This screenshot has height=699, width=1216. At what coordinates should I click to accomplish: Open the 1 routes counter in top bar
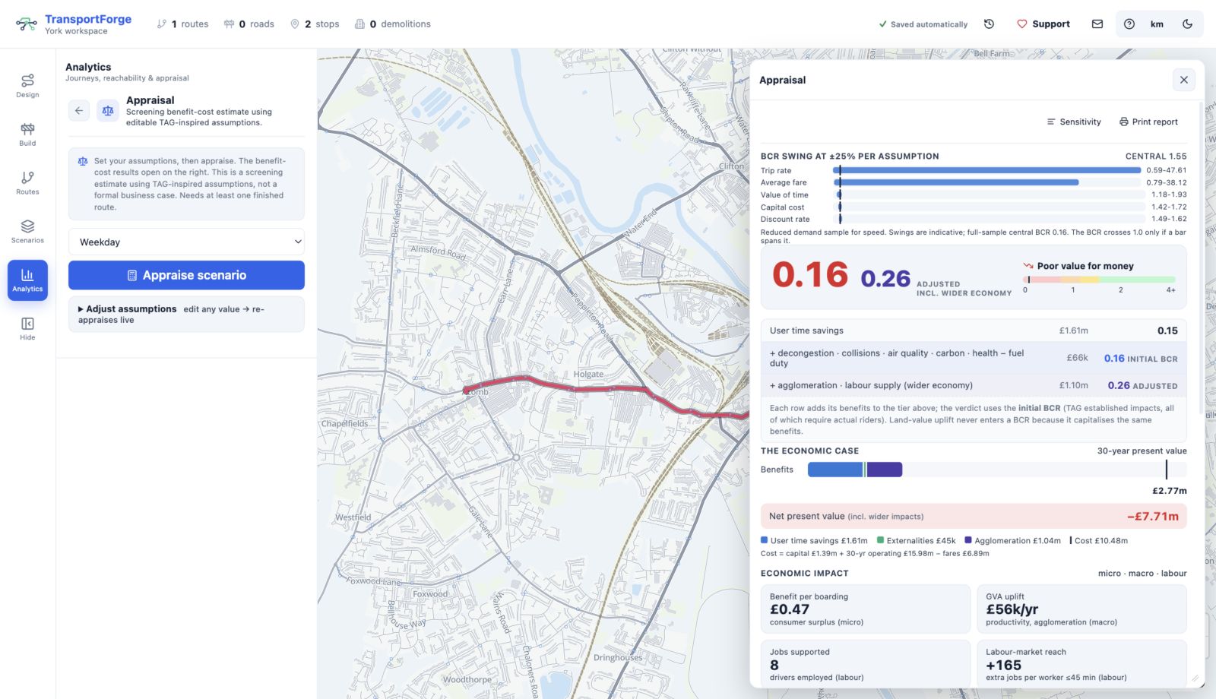pos(182,24)
